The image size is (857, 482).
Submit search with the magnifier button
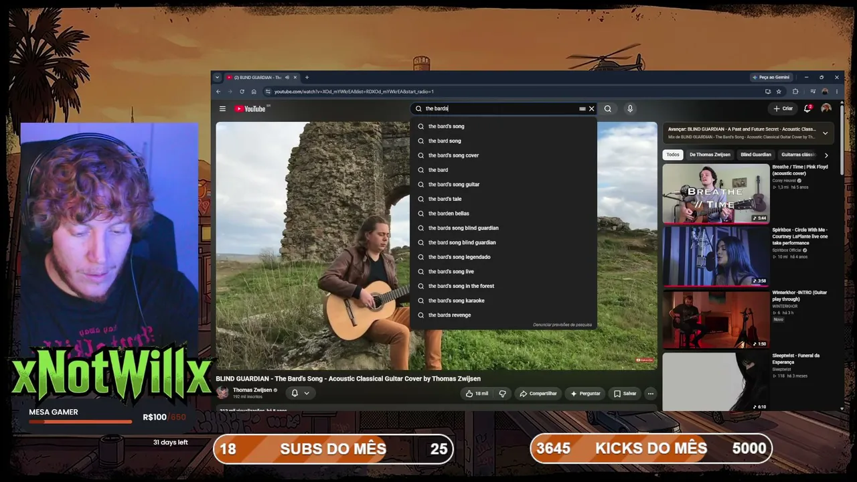[x=607, y=108]
